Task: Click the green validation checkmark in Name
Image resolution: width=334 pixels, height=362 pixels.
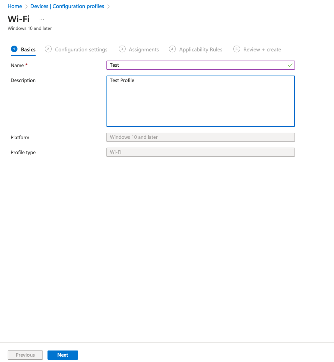Action: point(290,65)
